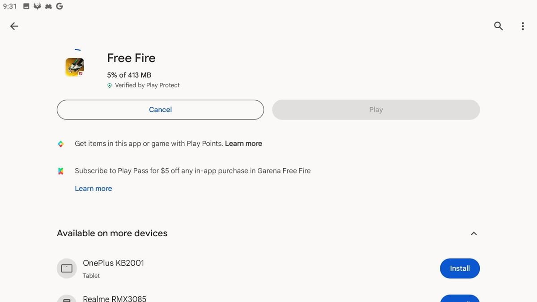Tap the back arrow

14,26
